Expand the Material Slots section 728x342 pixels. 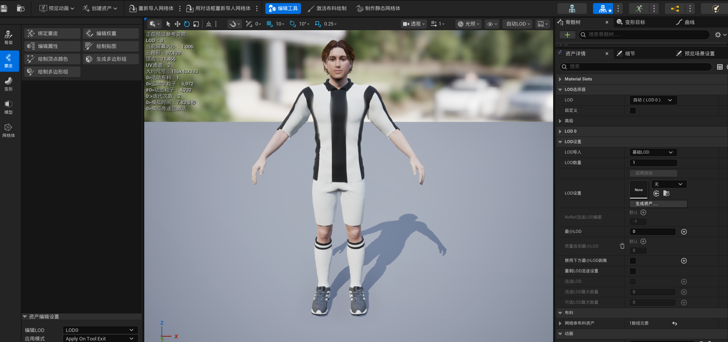coord(578,79)
